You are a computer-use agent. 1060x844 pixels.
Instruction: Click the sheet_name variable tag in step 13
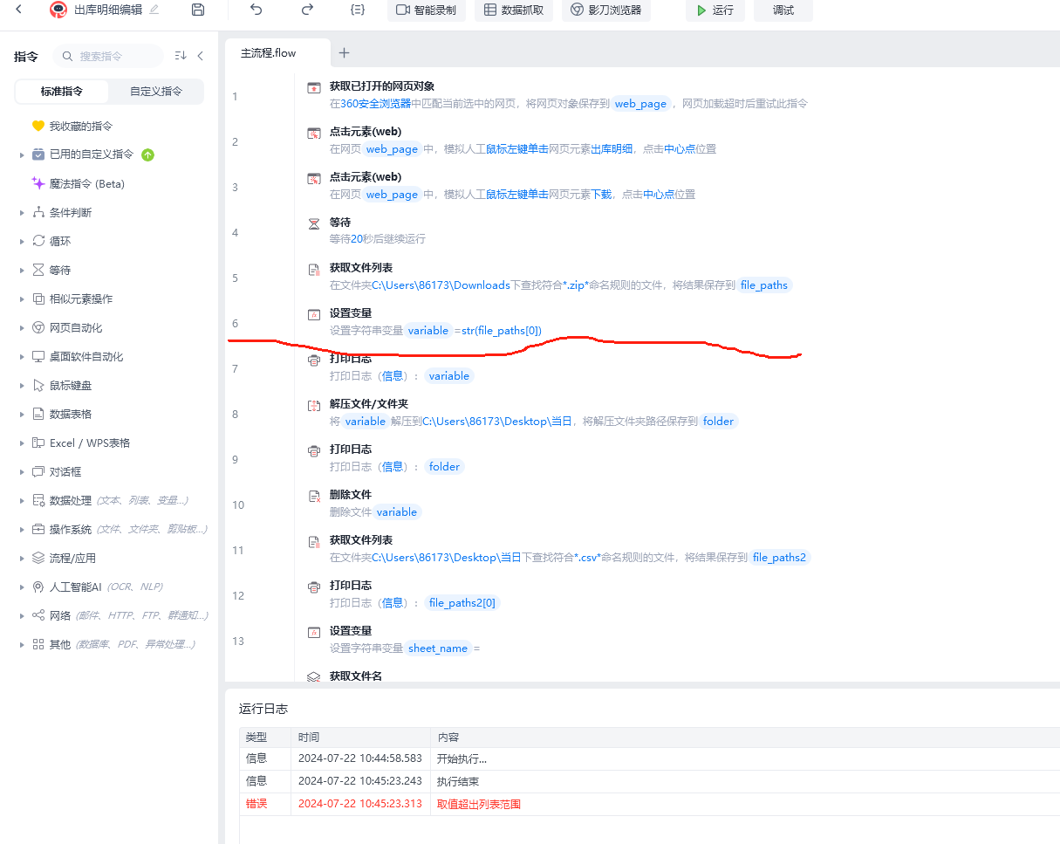438,648
